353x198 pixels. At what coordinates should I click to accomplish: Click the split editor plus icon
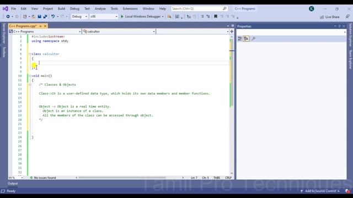point(232,31)
